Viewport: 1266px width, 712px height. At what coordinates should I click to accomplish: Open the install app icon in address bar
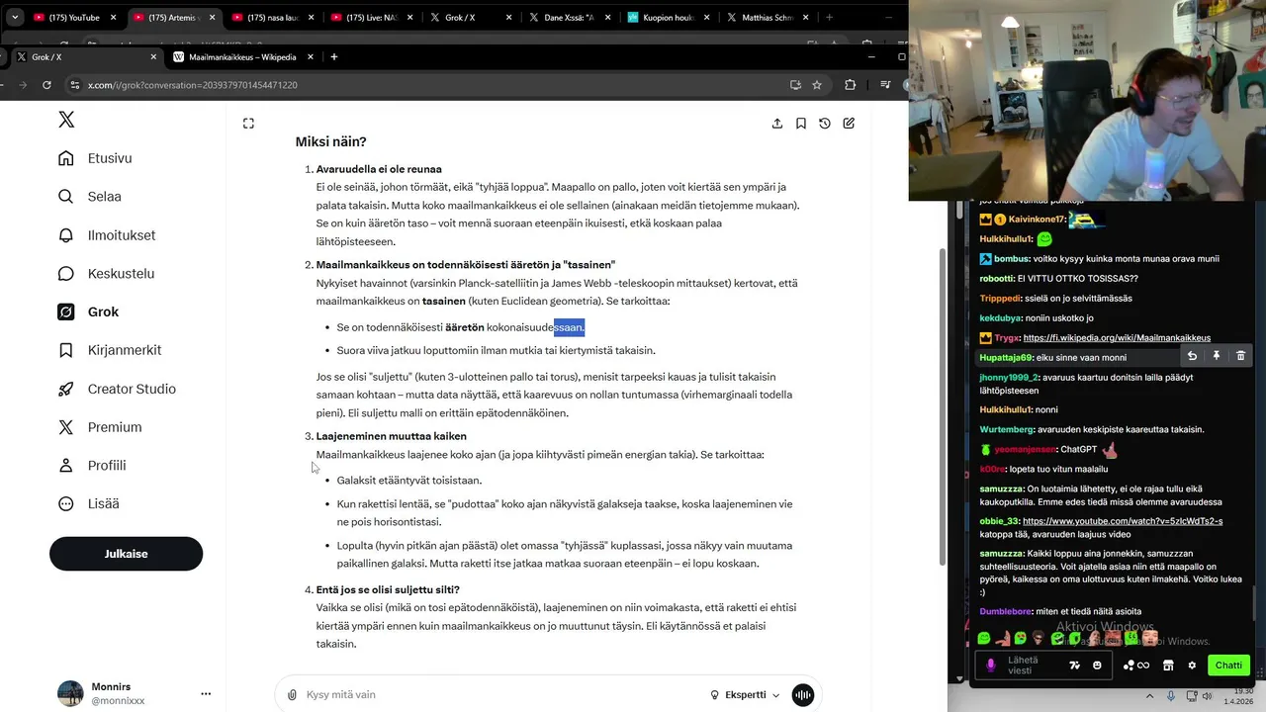(795, 85)
